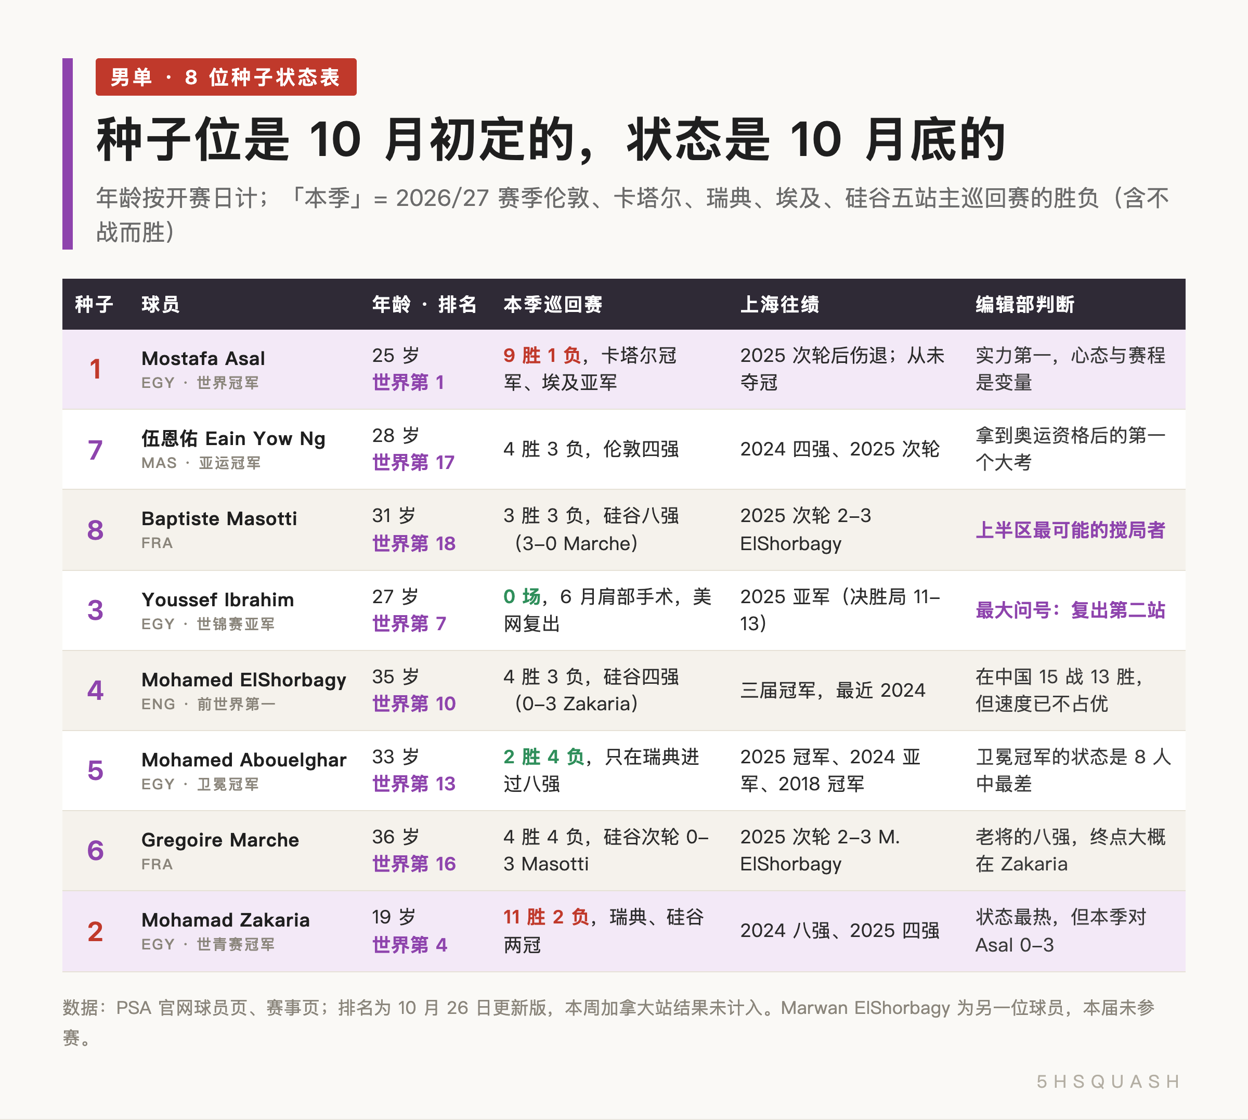This screenshot has width=1248, height=1120.
Task: Click verdict 实力第一，心态与赛程是变量
Action: tap(1070, 369)
